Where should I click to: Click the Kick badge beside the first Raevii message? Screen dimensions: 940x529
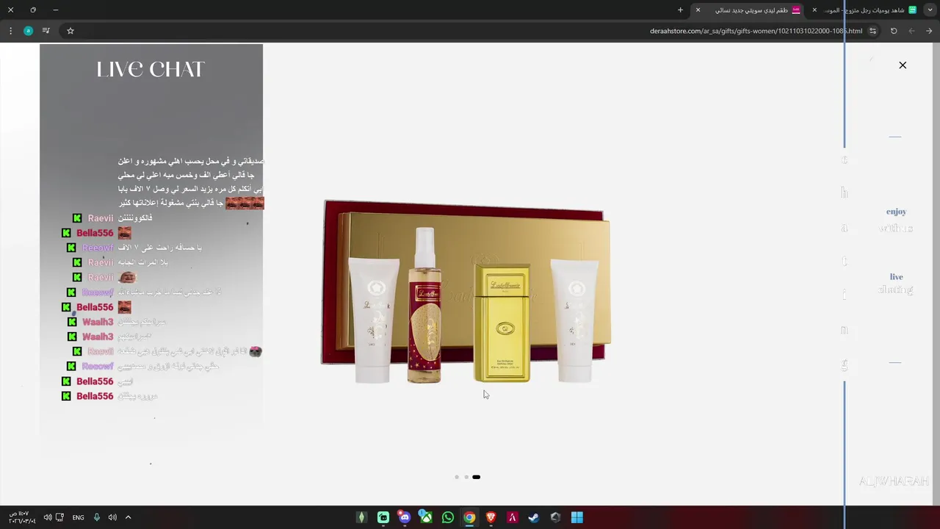point(77,218)
